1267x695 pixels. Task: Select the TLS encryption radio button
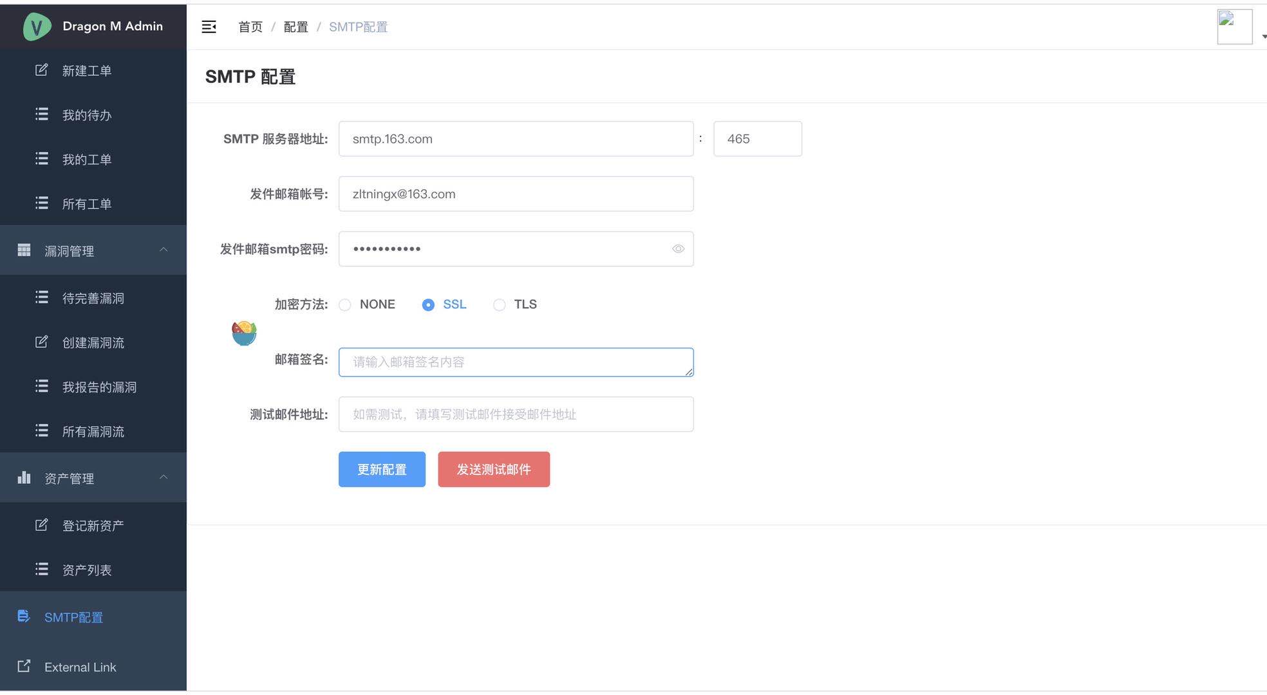pyautogui.click(x=499, y=305)
